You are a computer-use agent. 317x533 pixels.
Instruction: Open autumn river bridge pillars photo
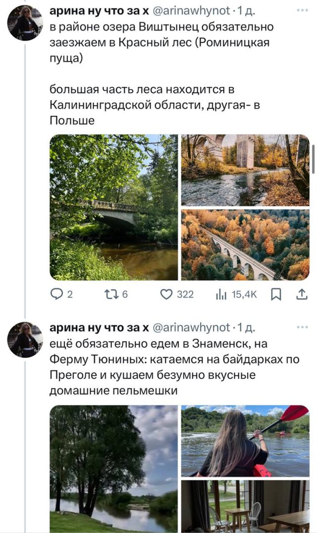tap(245, 170)
